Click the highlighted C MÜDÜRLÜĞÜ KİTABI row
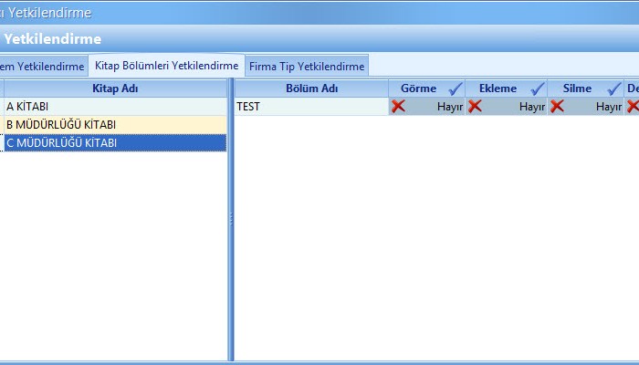 coord(115,142)
